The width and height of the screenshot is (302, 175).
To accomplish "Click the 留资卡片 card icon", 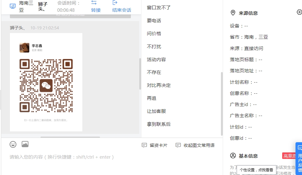I will (x=144, y=145).
